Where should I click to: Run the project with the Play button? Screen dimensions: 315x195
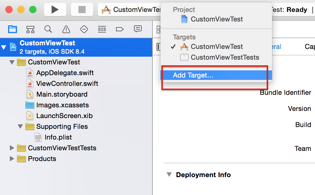click(55, 10)
